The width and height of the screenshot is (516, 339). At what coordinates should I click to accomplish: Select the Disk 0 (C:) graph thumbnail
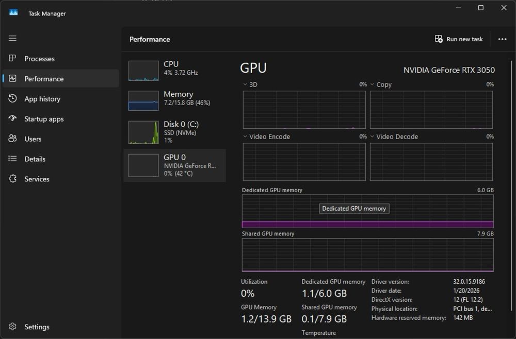click(143, 132)
